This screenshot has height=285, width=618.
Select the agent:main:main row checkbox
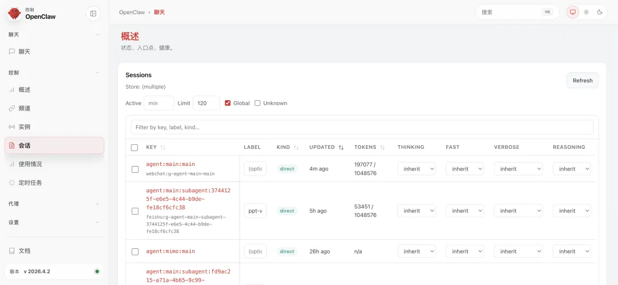(135, 169)
